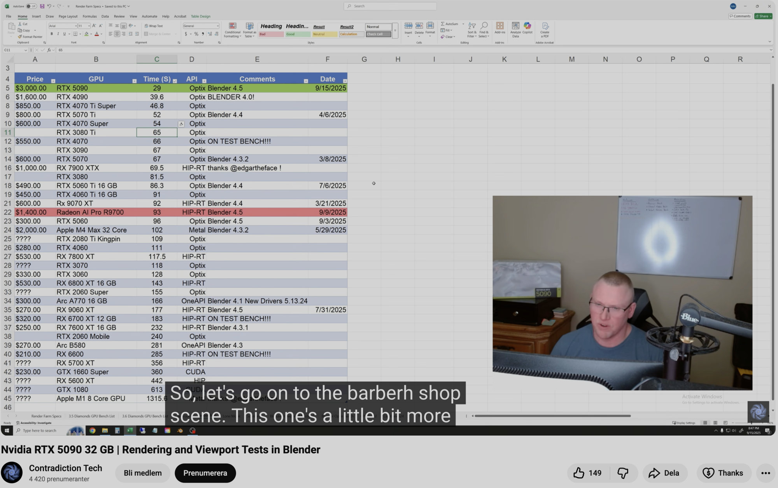778x488 pixels.
Task: Click the Bli medlem button
Action: click(x=142, y=473)
